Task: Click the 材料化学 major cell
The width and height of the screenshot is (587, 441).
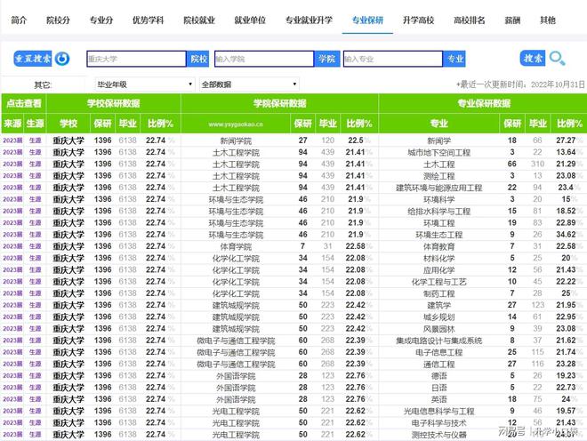Action: (438, 259)
